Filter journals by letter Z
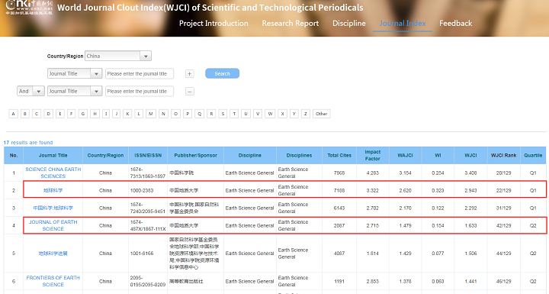Screen dimensions: 549x294 [306, 114]
